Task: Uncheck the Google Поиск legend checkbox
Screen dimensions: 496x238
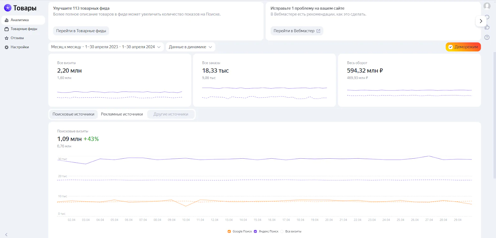Action: 229,231
